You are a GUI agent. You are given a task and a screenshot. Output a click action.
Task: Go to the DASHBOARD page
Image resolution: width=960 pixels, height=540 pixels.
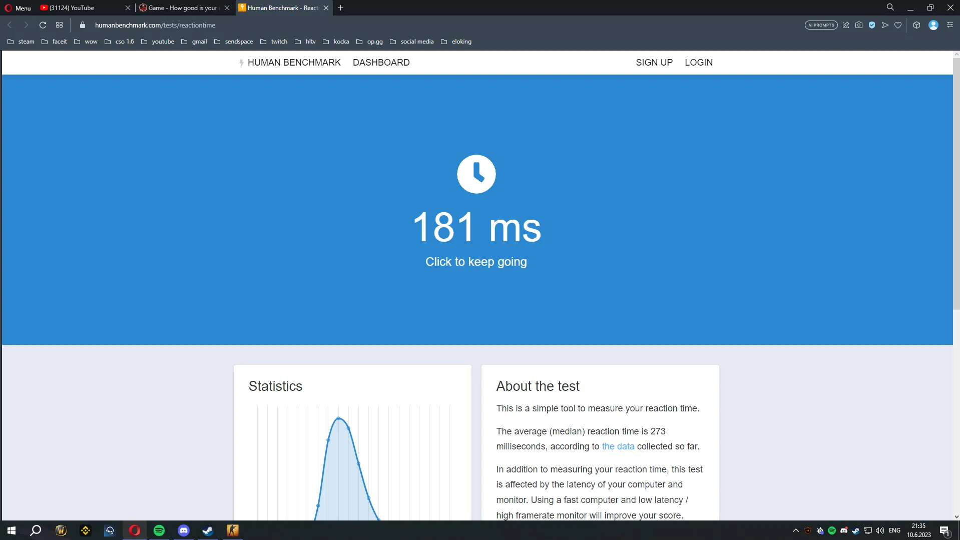click(x=381, y=63)
